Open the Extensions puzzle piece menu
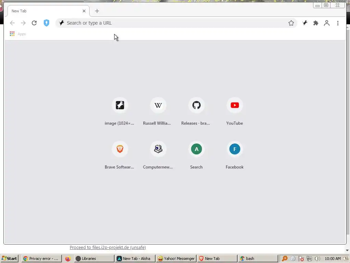Viewport: 350px width, 263px height. 315,23
